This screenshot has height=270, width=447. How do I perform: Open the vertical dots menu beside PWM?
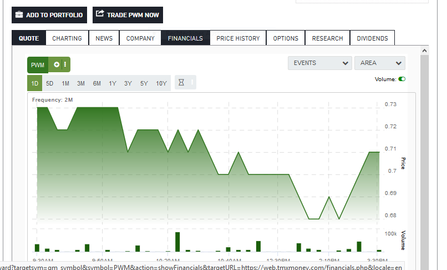65,64
